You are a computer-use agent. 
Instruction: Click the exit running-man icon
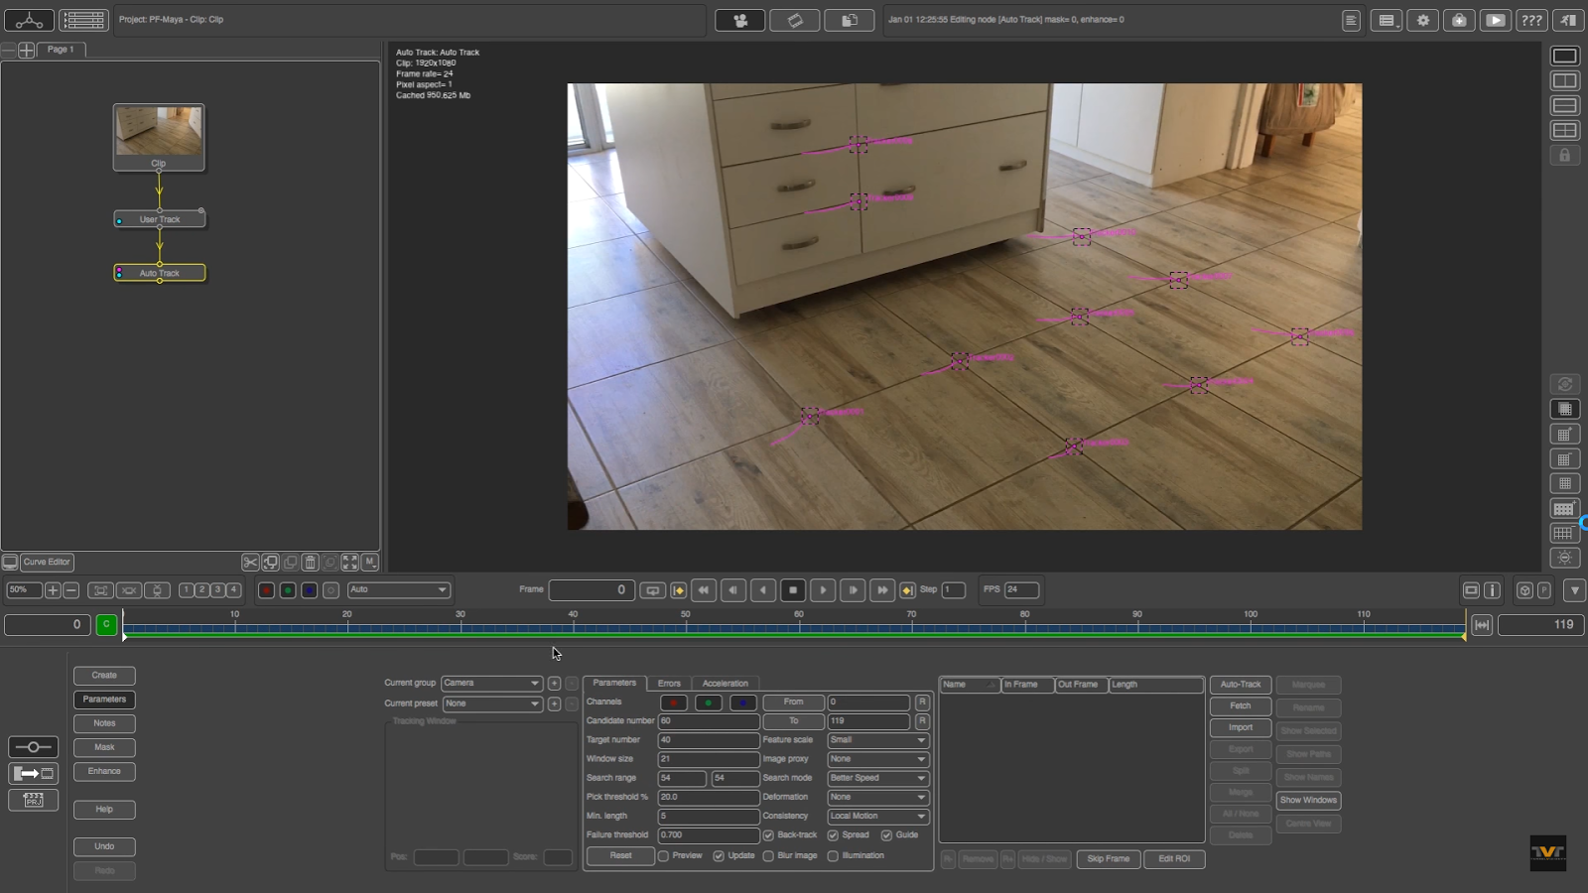(x=1568, y=20)
